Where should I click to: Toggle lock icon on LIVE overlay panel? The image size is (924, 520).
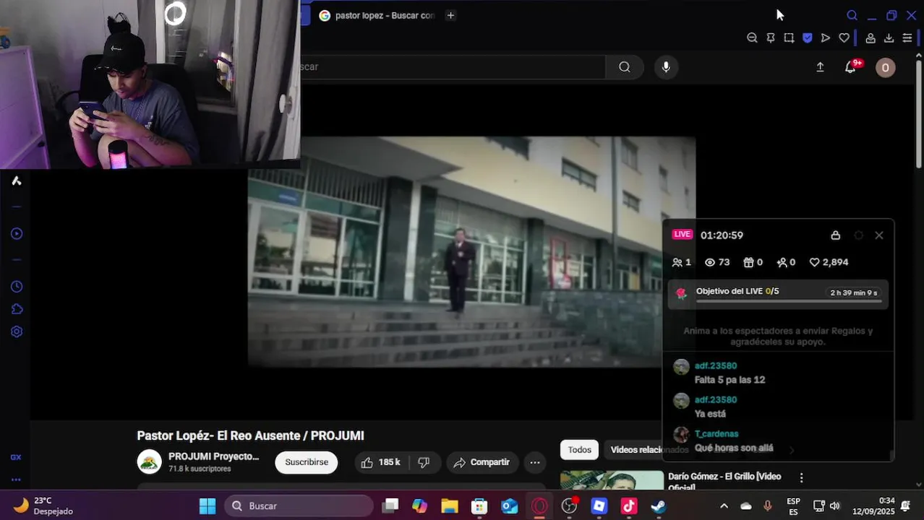[835, 235]
